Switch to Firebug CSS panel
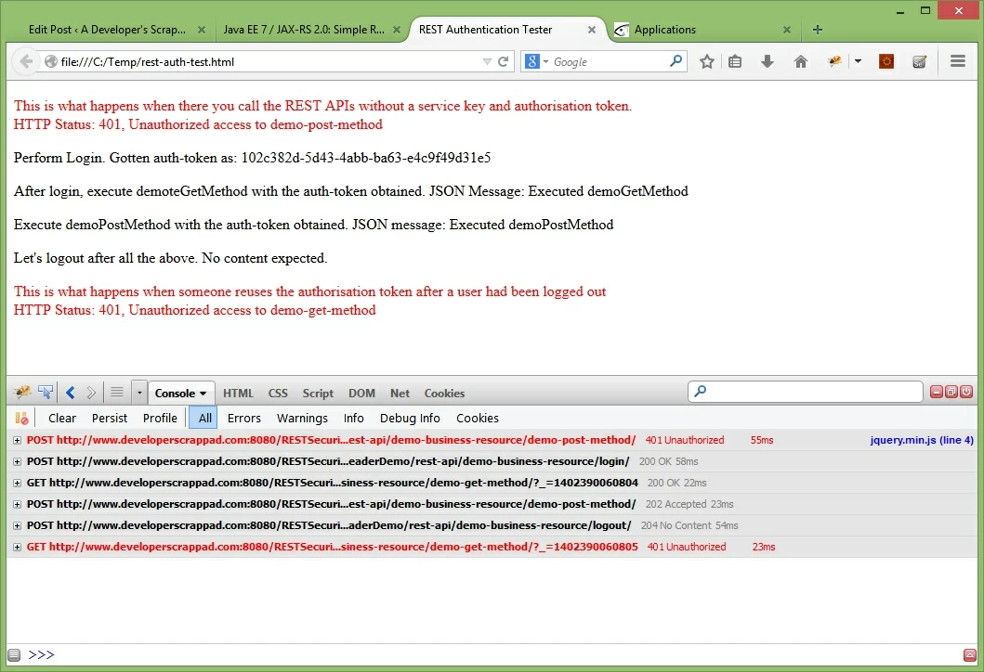The height and width of the screenshot is (672, 984). click(278, 393)
